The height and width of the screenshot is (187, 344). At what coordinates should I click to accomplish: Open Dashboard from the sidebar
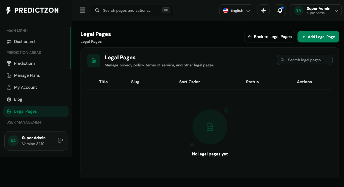36,42
